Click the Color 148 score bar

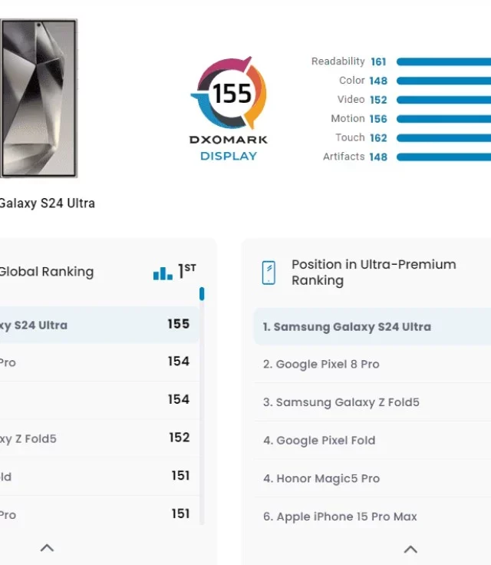pos(443,81)
